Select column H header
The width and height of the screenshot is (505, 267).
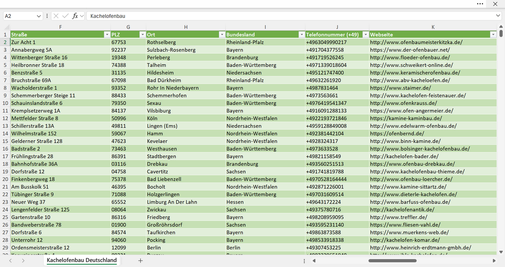coord(186,27)
